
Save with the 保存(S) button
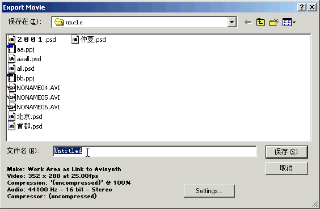coord(287,152)
